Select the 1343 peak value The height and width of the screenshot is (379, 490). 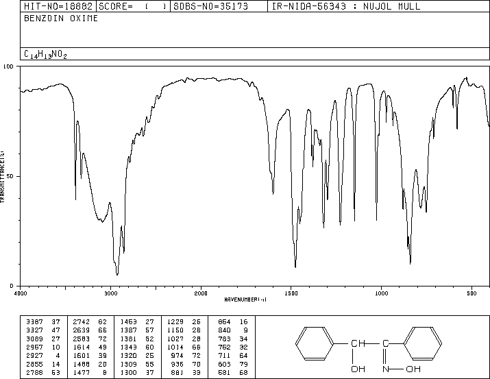[128, 347]
